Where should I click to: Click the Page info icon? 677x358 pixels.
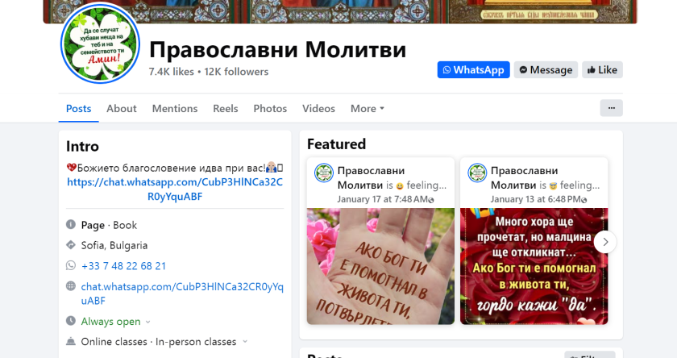71,225
